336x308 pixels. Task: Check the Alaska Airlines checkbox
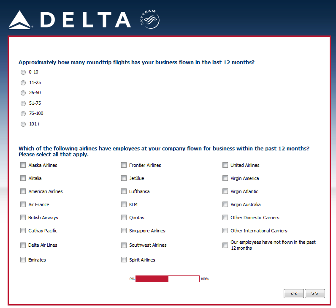click(x=23, y=165)
